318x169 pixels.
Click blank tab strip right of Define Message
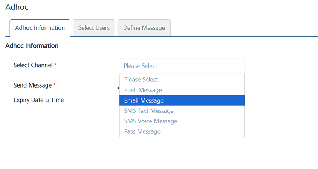241,28
